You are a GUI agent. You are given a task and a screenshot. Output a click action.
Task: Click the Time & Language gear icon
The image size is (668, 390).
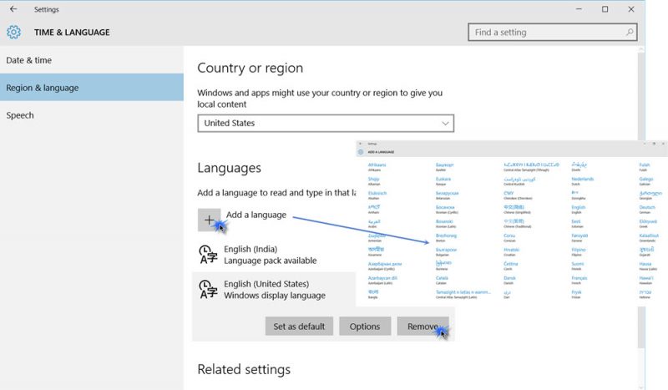[13, 32]
